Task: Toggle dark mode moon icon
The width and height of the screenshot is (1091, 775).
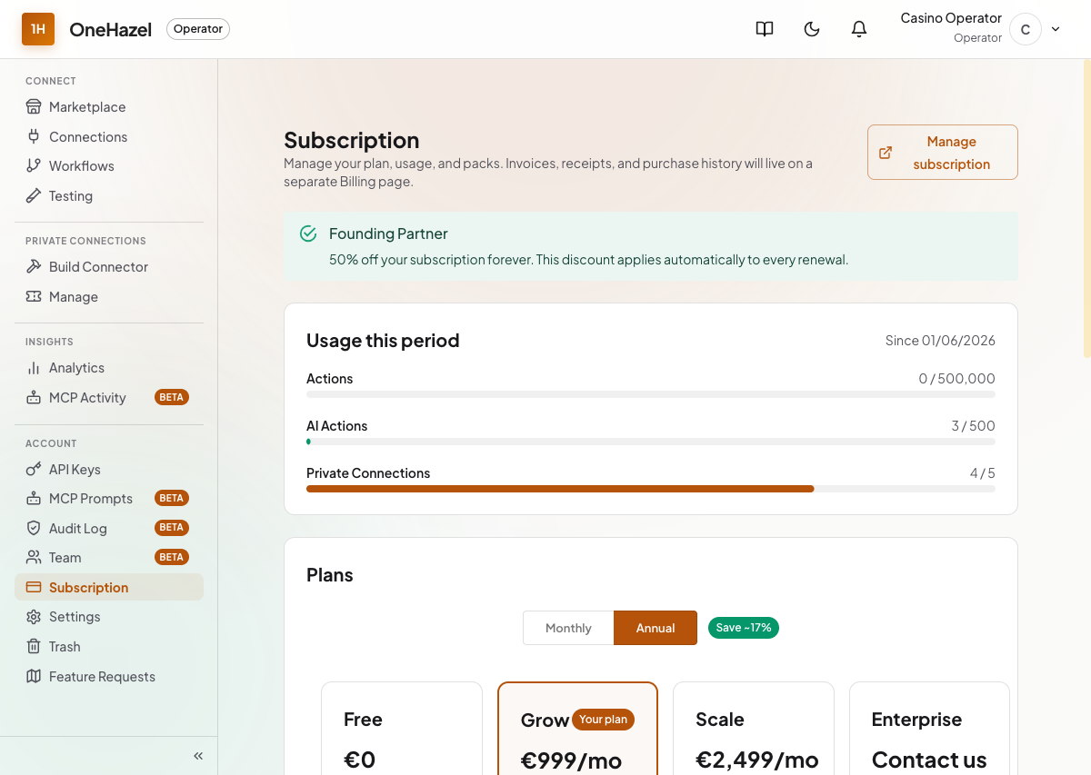Action: [x=812, y=29]
